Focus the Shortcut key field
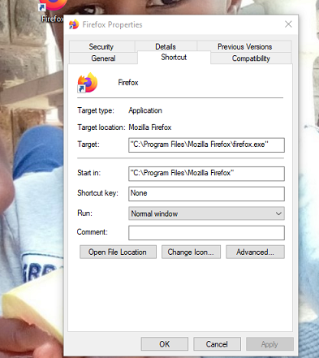Viewport: 319px width, 358px height. tap(206, 194)
